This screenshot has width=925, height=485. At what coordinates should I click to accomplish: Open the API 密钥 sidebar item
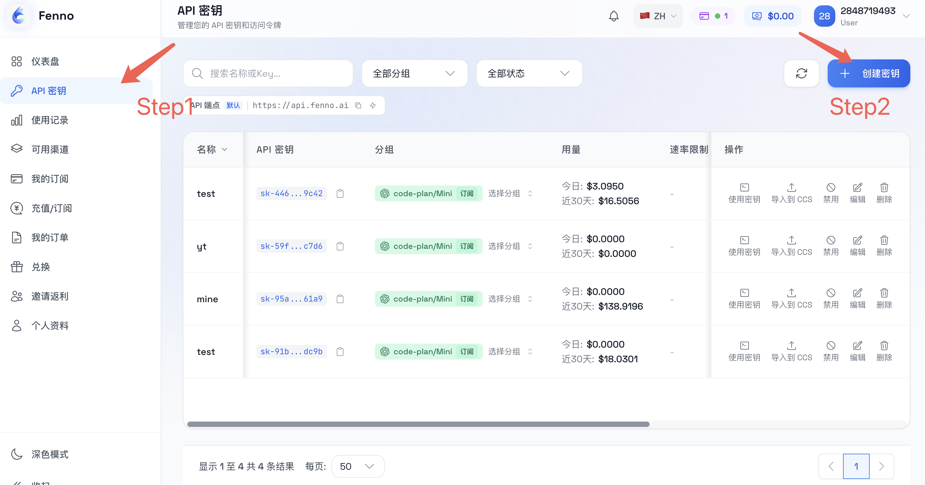(x=76, y=91)
